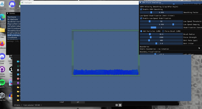Adjust the Brush Radius slider
This screenshot has width=202, height=109.
(161, 34)
